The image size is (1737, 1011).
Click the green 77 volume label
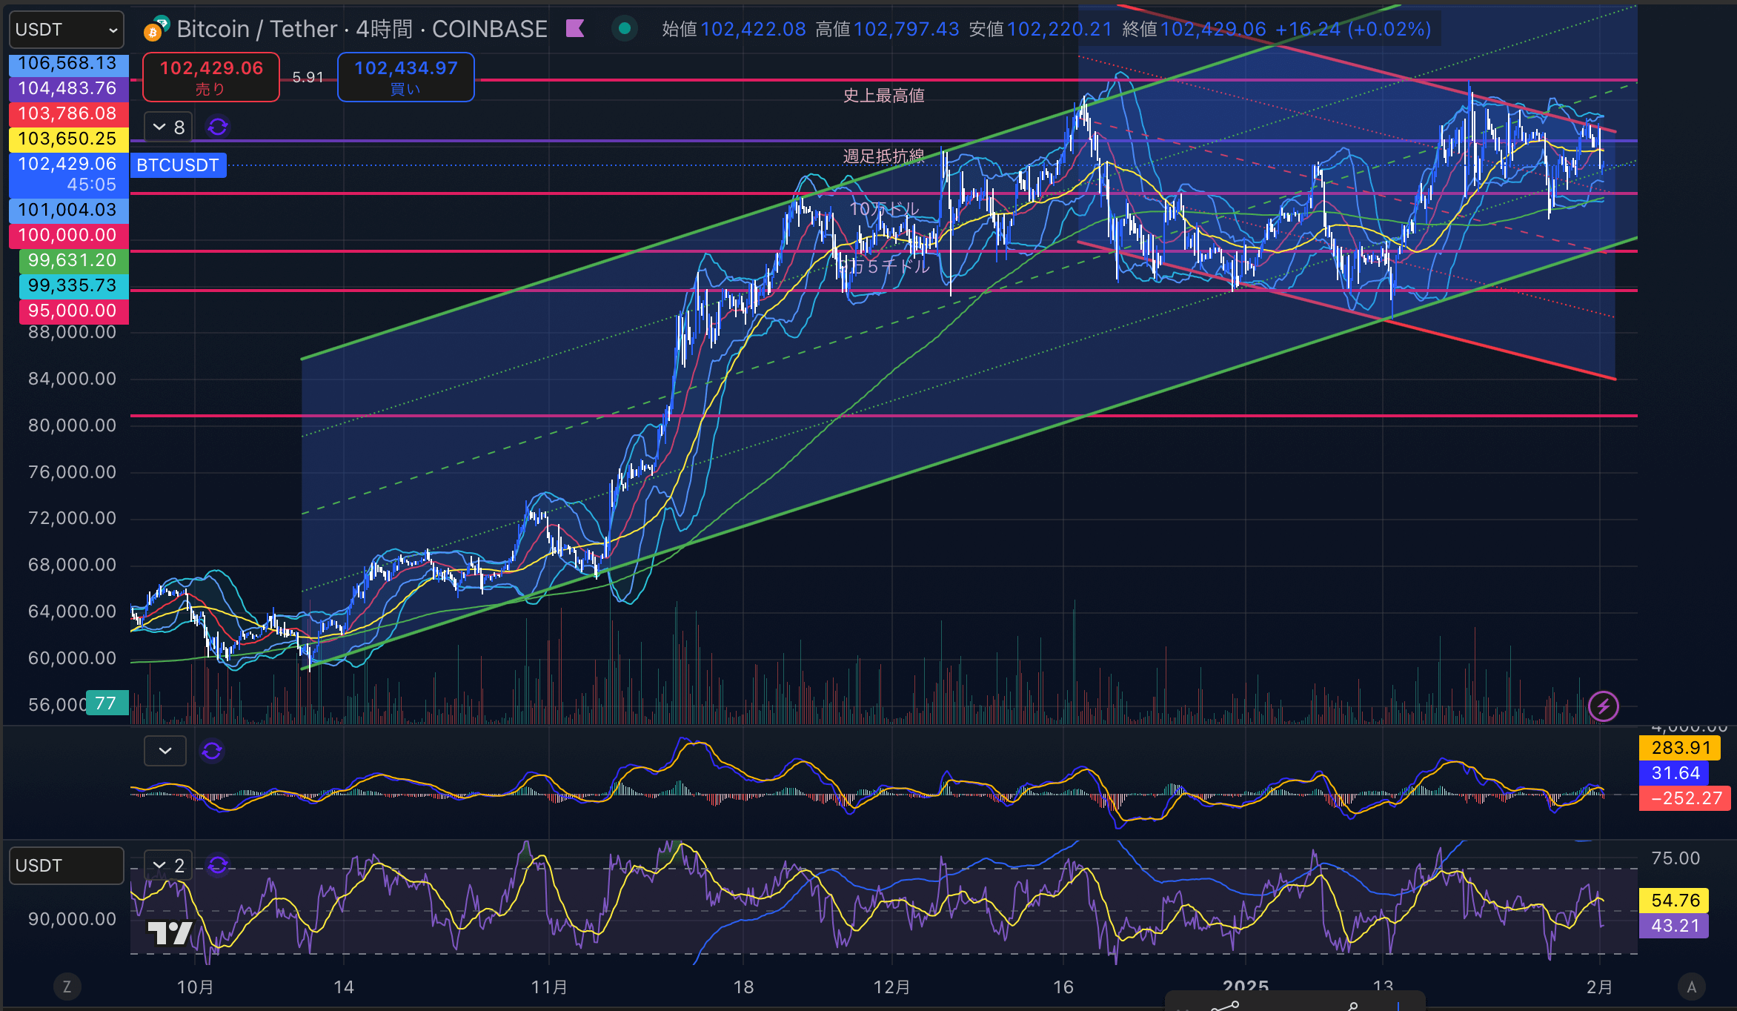(107, 703)
